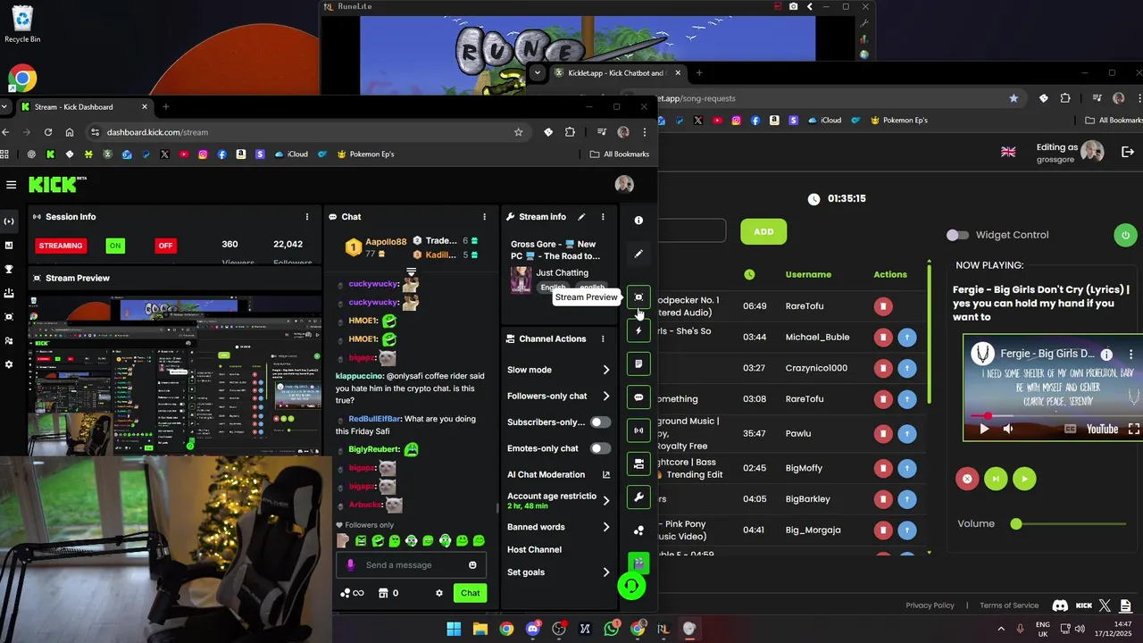Adjust the Kicklet Volume slider handle
The width and height of the screenshot is (1143, 643).
(x=1016, y=524)
